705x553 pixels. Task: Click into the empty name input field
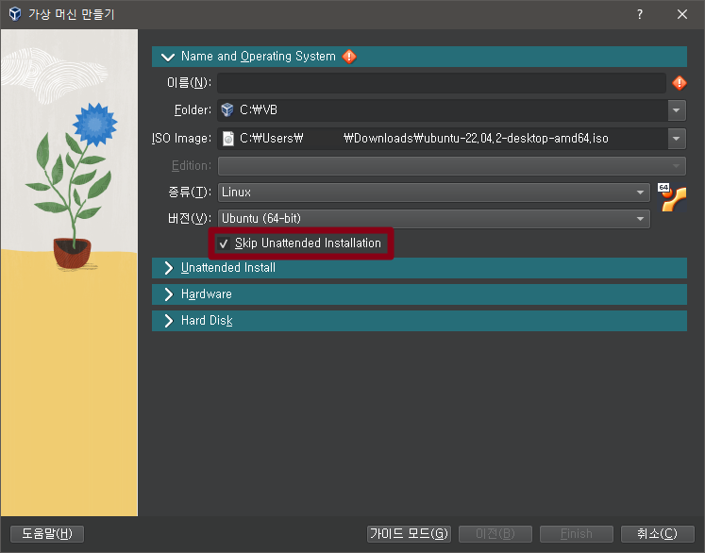pyautogui.click(x=442, y=83)
